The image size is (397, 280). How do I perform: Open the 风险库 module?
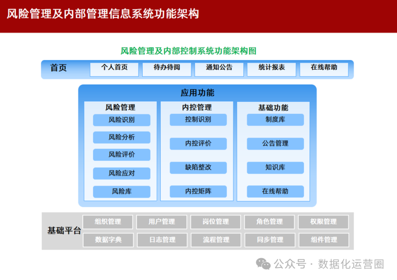point(122,192)
